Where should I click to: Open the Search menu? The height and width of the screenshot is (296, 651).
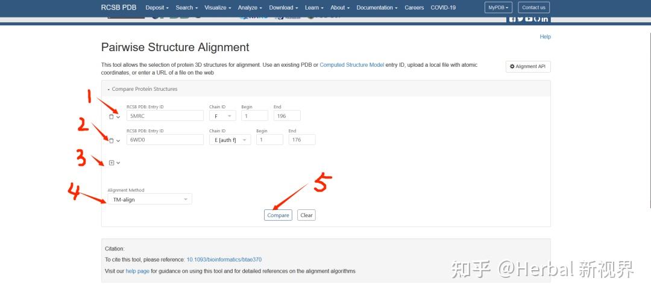(186, 7)
